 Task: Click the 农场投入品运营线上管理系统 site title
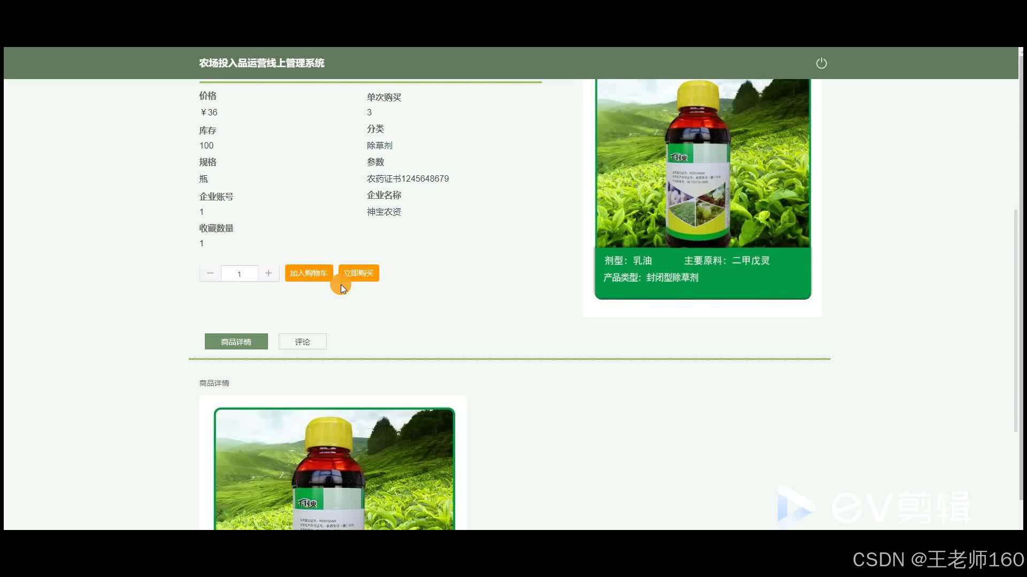262,63
